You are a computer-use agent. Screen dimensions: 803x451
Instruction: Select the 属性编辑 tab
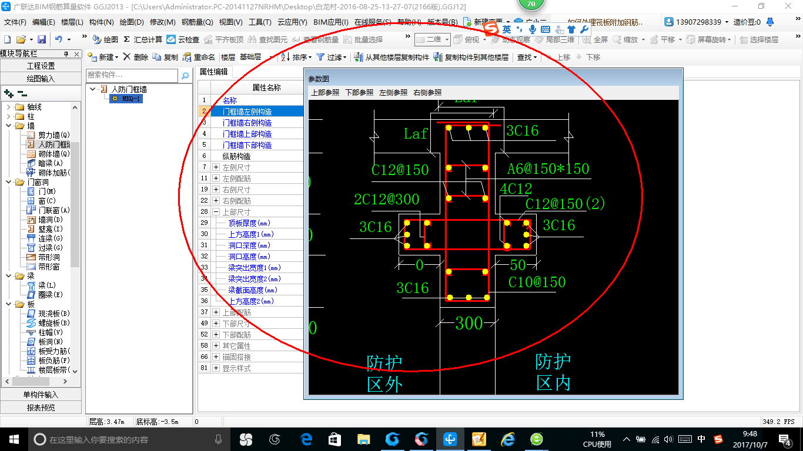pos(213,72)
